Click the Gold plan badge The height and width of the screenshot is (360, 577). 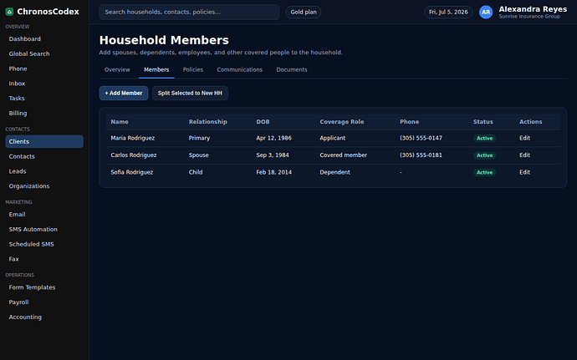click(304, 13)
